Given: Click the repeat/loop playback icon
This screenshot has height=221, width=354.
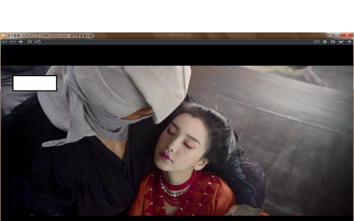Looking at the screenshot, I should [x=317, y=42].
